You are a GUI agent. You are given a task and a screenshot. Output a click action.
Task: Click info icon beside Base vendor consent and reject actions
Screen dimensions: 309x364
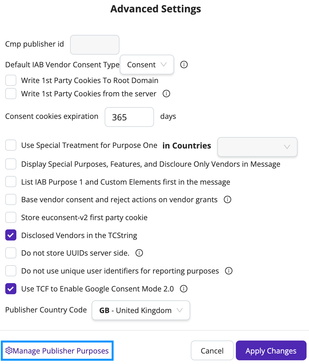point(227,199)
